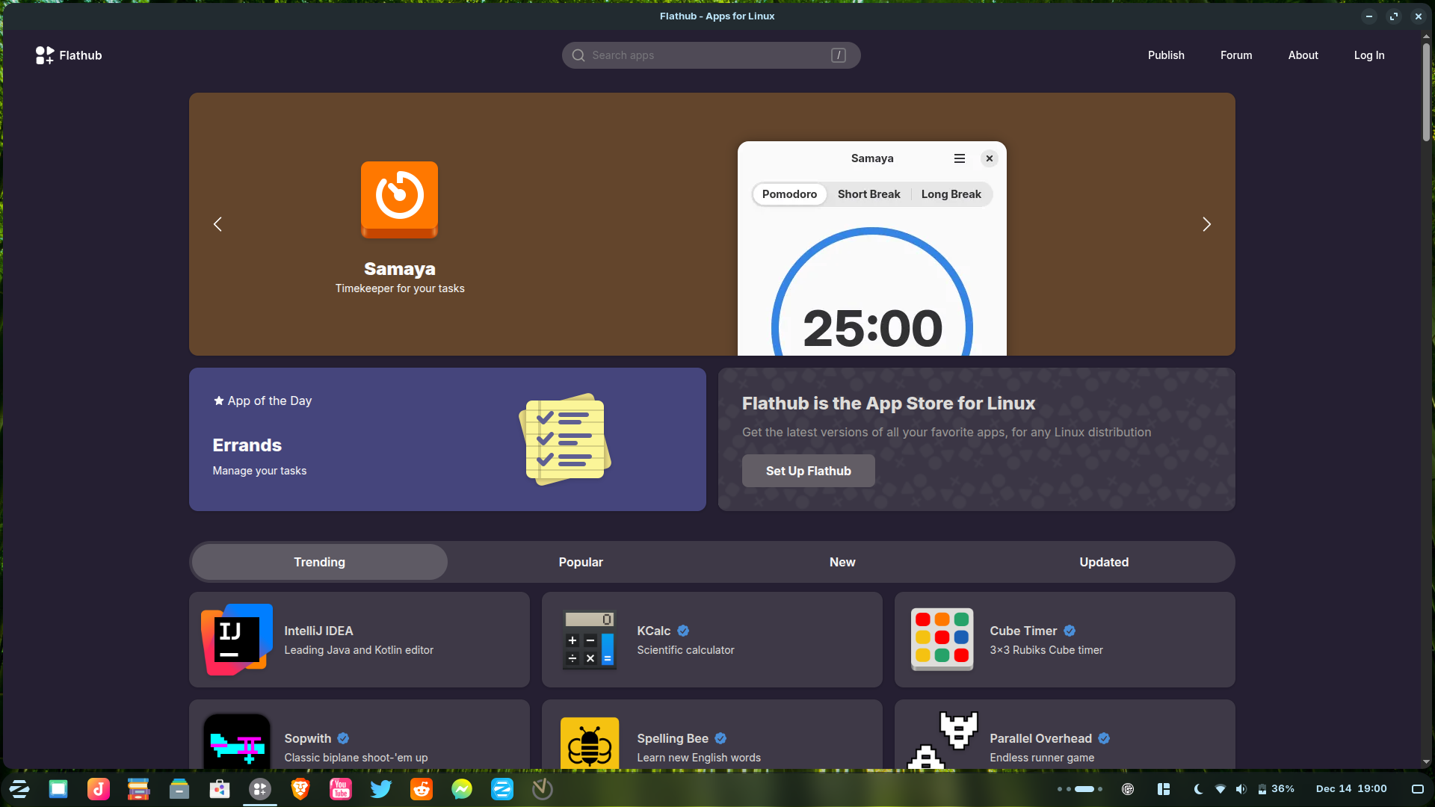Click the KCalc calculator icon
This screenshot has width=1435, height=807.
tap(589, 639)
